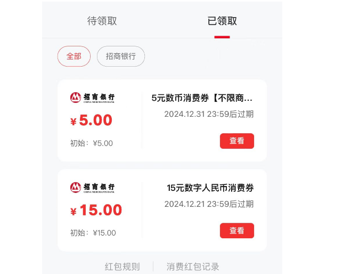Open the 红包规则 link
The height and width of the screenshot is (274, 343).
coord(123,267)
